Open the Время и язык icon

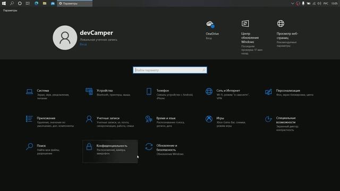click(149, 119)
